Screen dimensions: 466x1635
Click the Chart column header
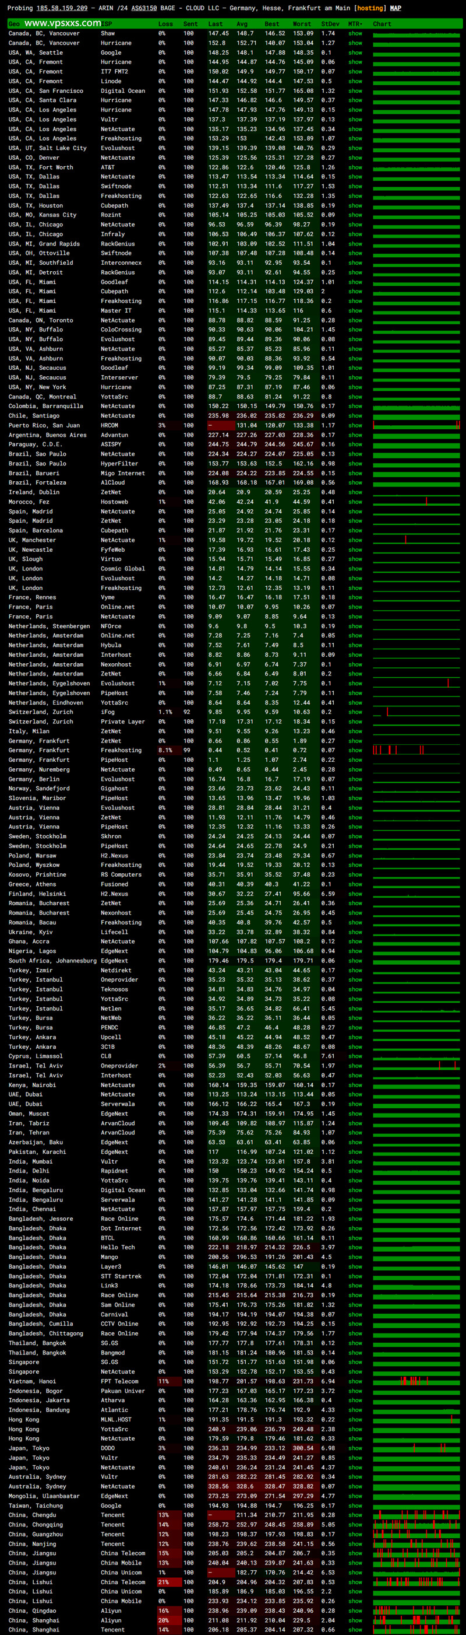[x=382, y=24]
